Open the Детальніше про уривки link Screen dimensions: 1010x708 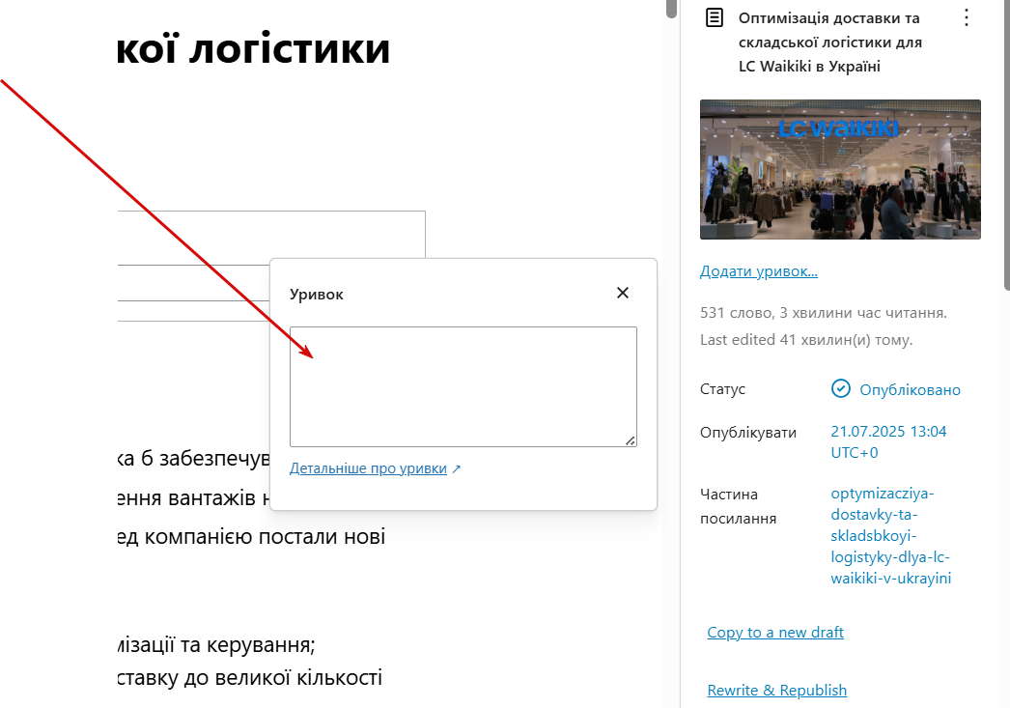point(368,468)
